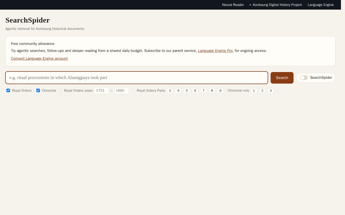Select Chronicle volume 3
Viewport: 345px width, 215px height.
pyautogui.click(x=271, y=91)
